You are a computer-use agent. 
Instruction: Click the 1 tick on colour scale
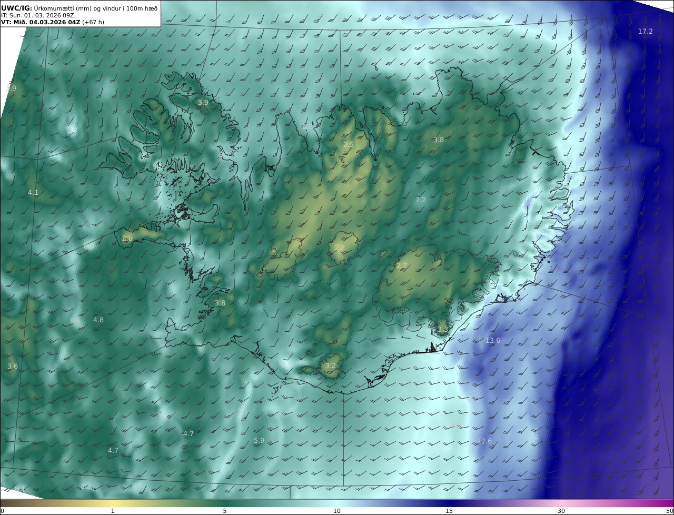[113, 511]
